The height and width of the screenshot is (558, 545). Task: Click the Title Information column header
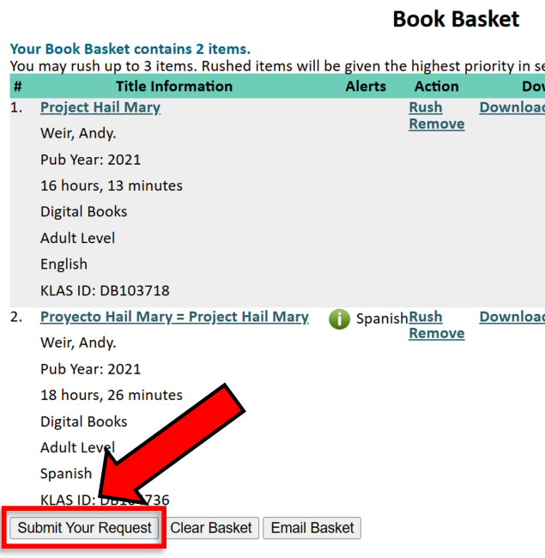coord(174,87)
